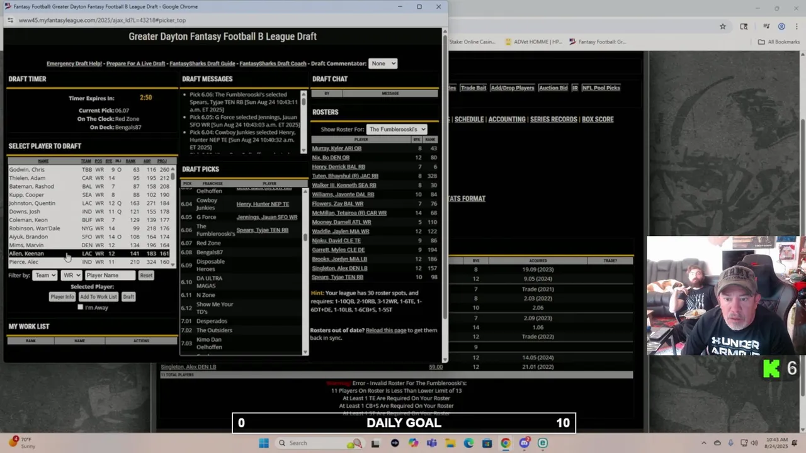Open Task View on the taskbar
806x453 pixels.
point(375,443)
